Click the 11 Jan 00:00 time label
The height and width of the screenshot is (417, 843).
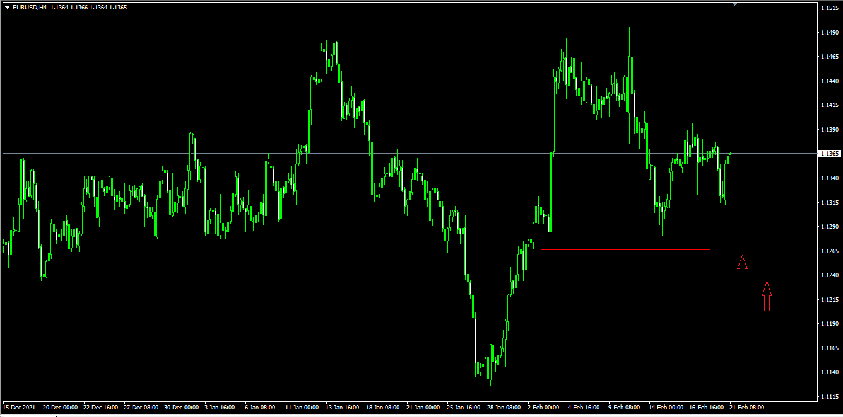[303, 408]
